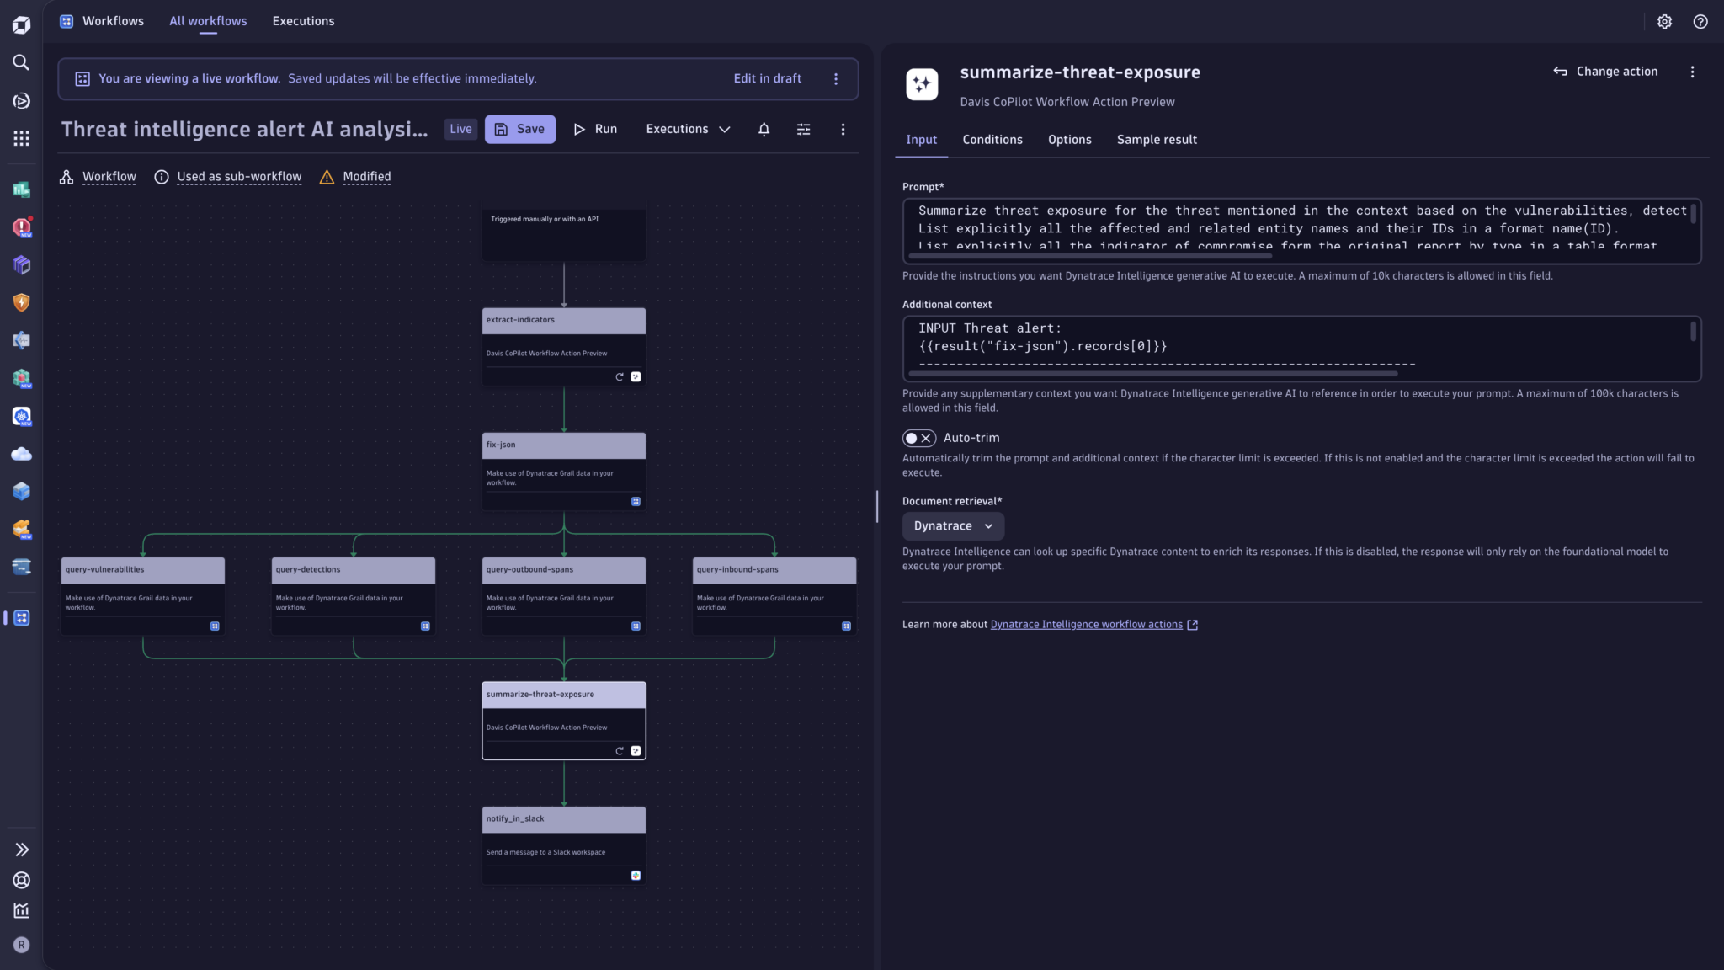This screenshot has height=970, width=1724.
Task: Expand the Executions dropdown
Action: point(688,129)
